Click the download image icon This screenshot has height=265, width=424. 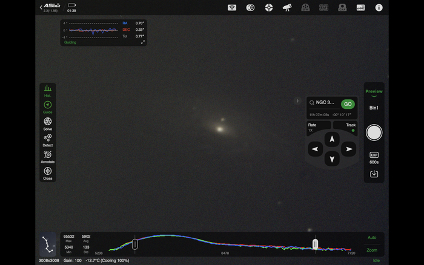pos(374,174)
